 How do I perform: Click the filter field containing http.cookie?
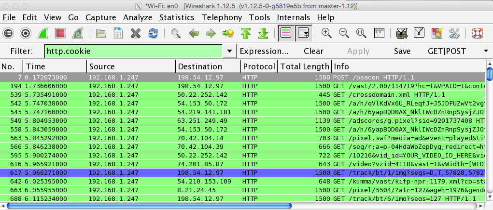point(133,51)
